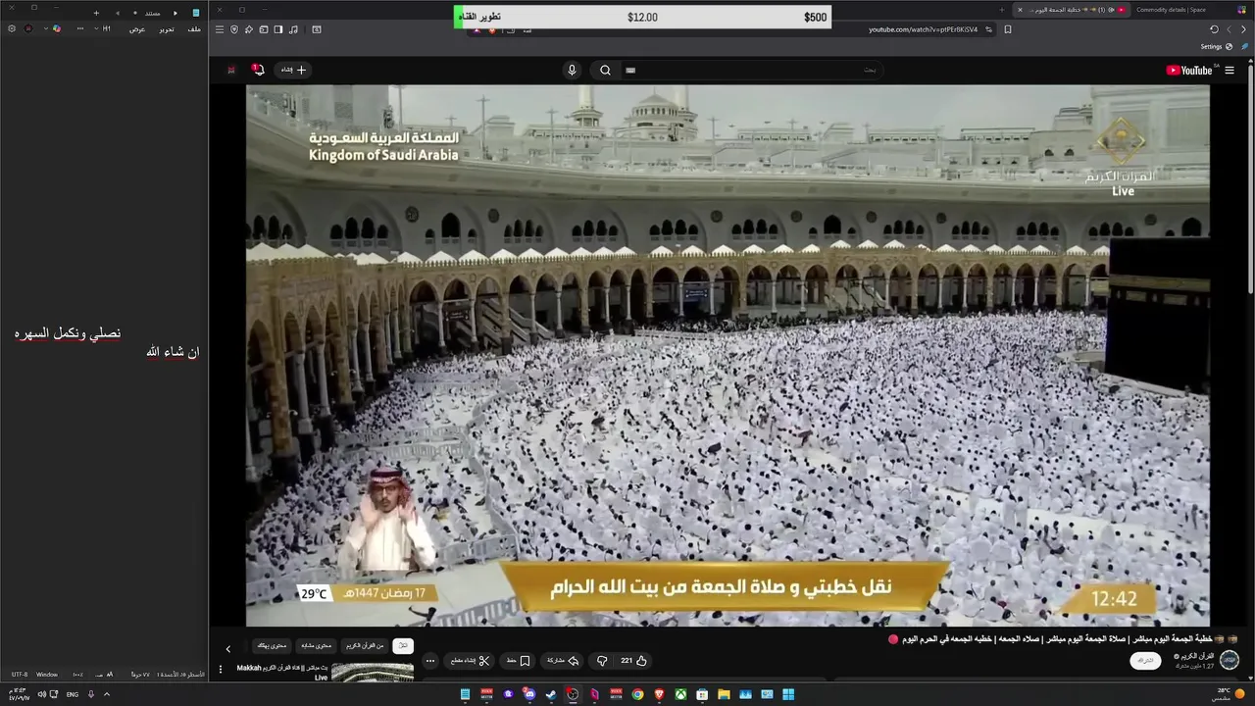This screenshot has height=706, width=1255.
Task: Open the Makkah Live recommended video thumbnail
Action: [x=373, y=674]
